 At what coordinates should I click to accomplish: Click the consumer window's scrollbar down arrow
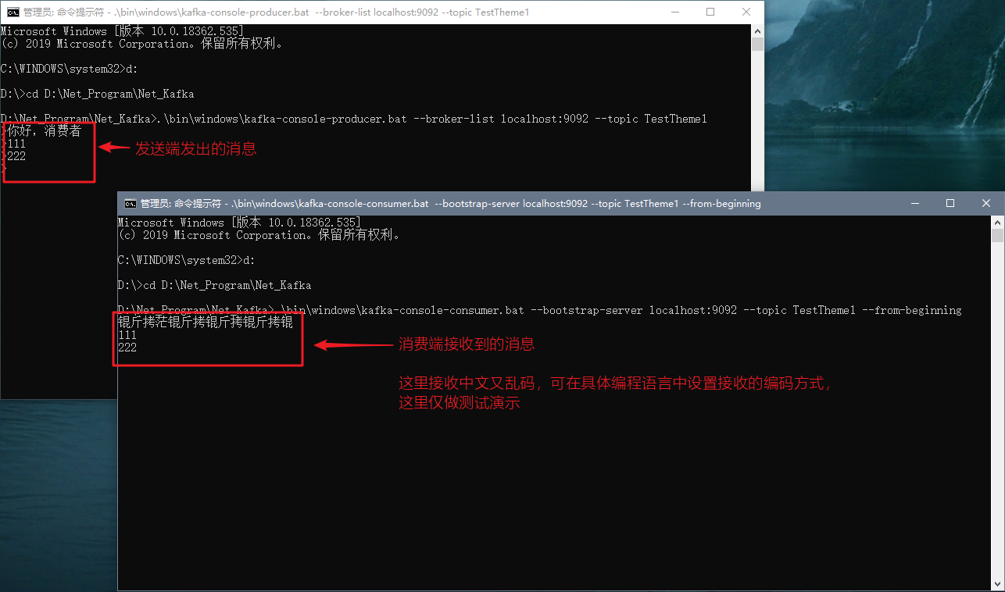pyautogui.click(x=998, y=584)
